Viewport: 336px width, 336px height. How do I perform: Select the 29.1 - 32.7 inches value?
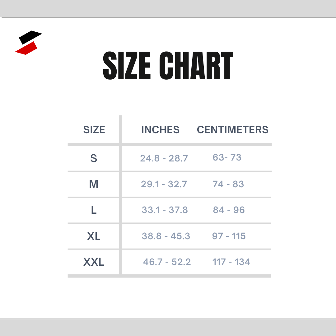click(x=164, y=184)
